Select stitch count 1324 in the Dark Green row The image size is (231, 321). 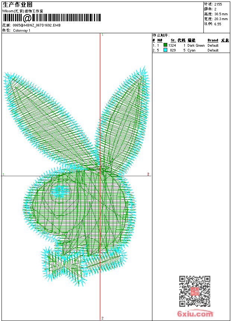point(172,46)
